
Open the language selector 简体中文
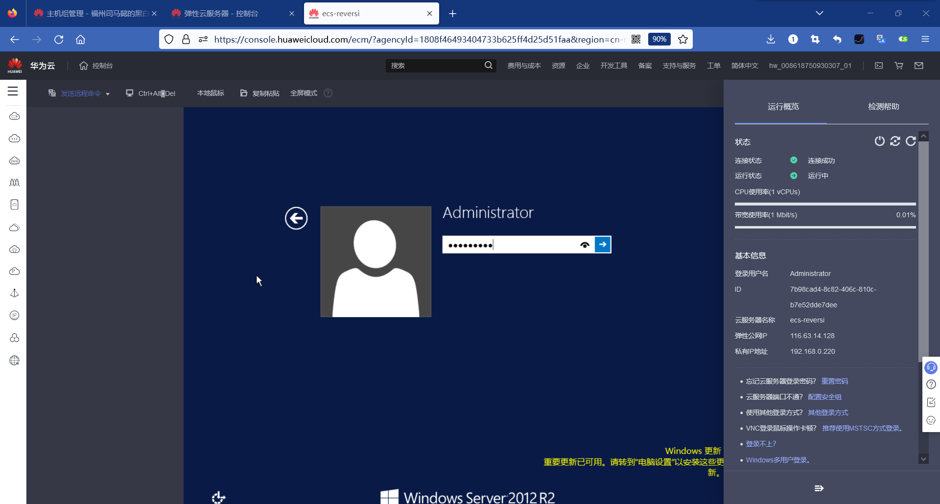744,66
